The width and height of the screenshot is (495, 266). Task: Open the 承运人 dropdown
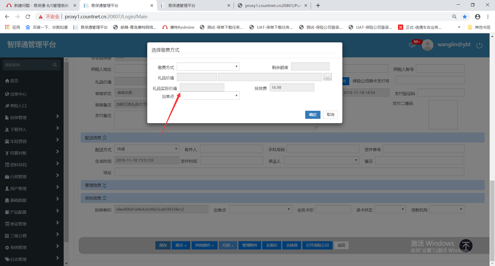(321, 160)
